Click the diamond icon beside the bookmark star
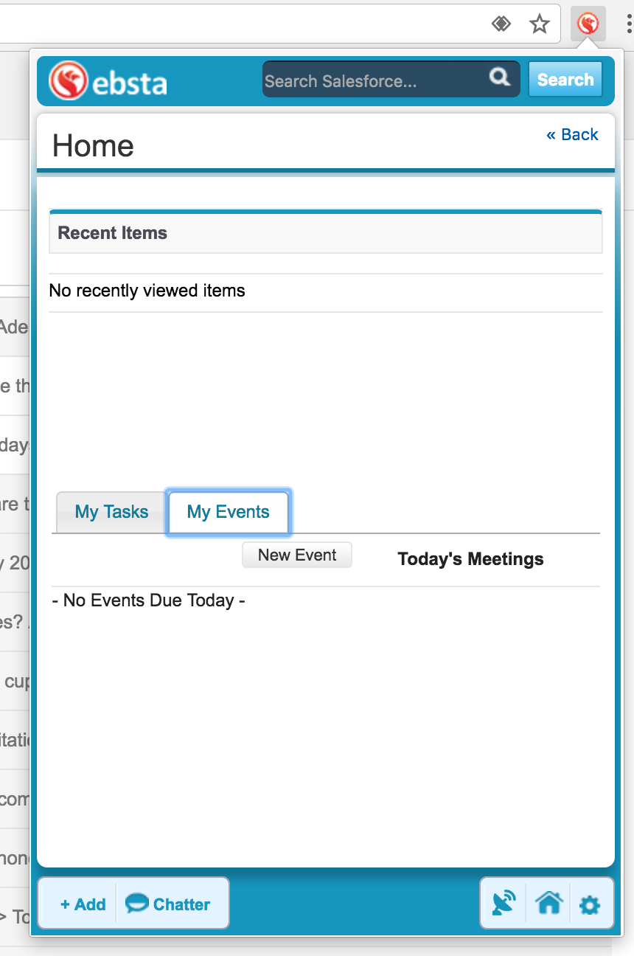 pyautogui.click(x=501, y=24)
